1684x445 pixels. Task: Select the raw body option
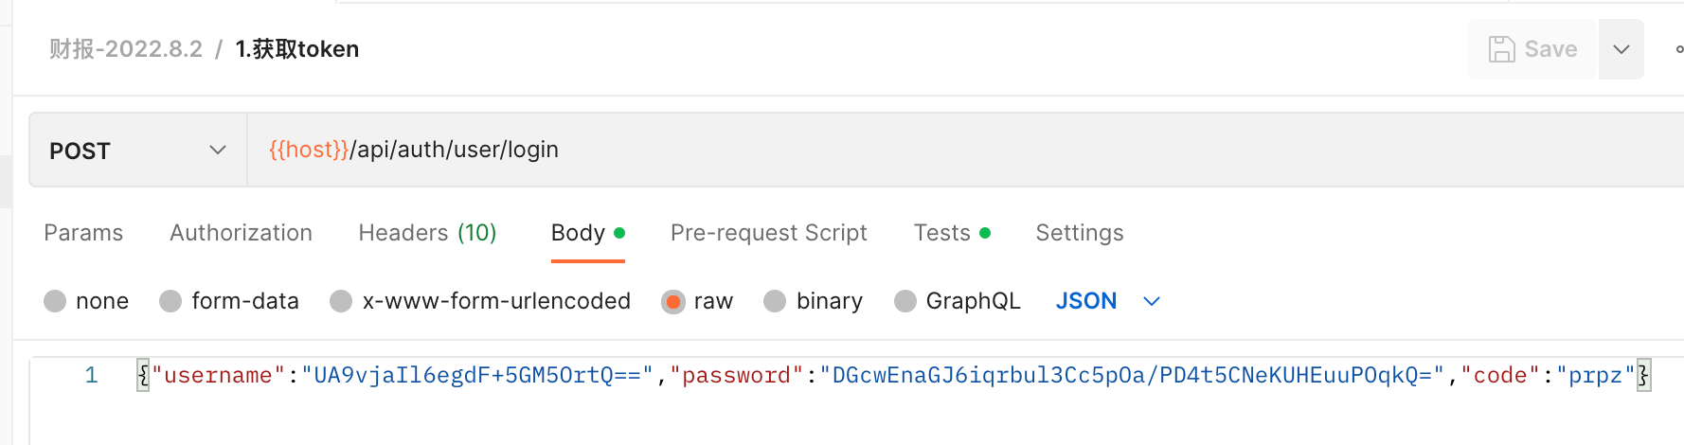click(x=673, y=301)
